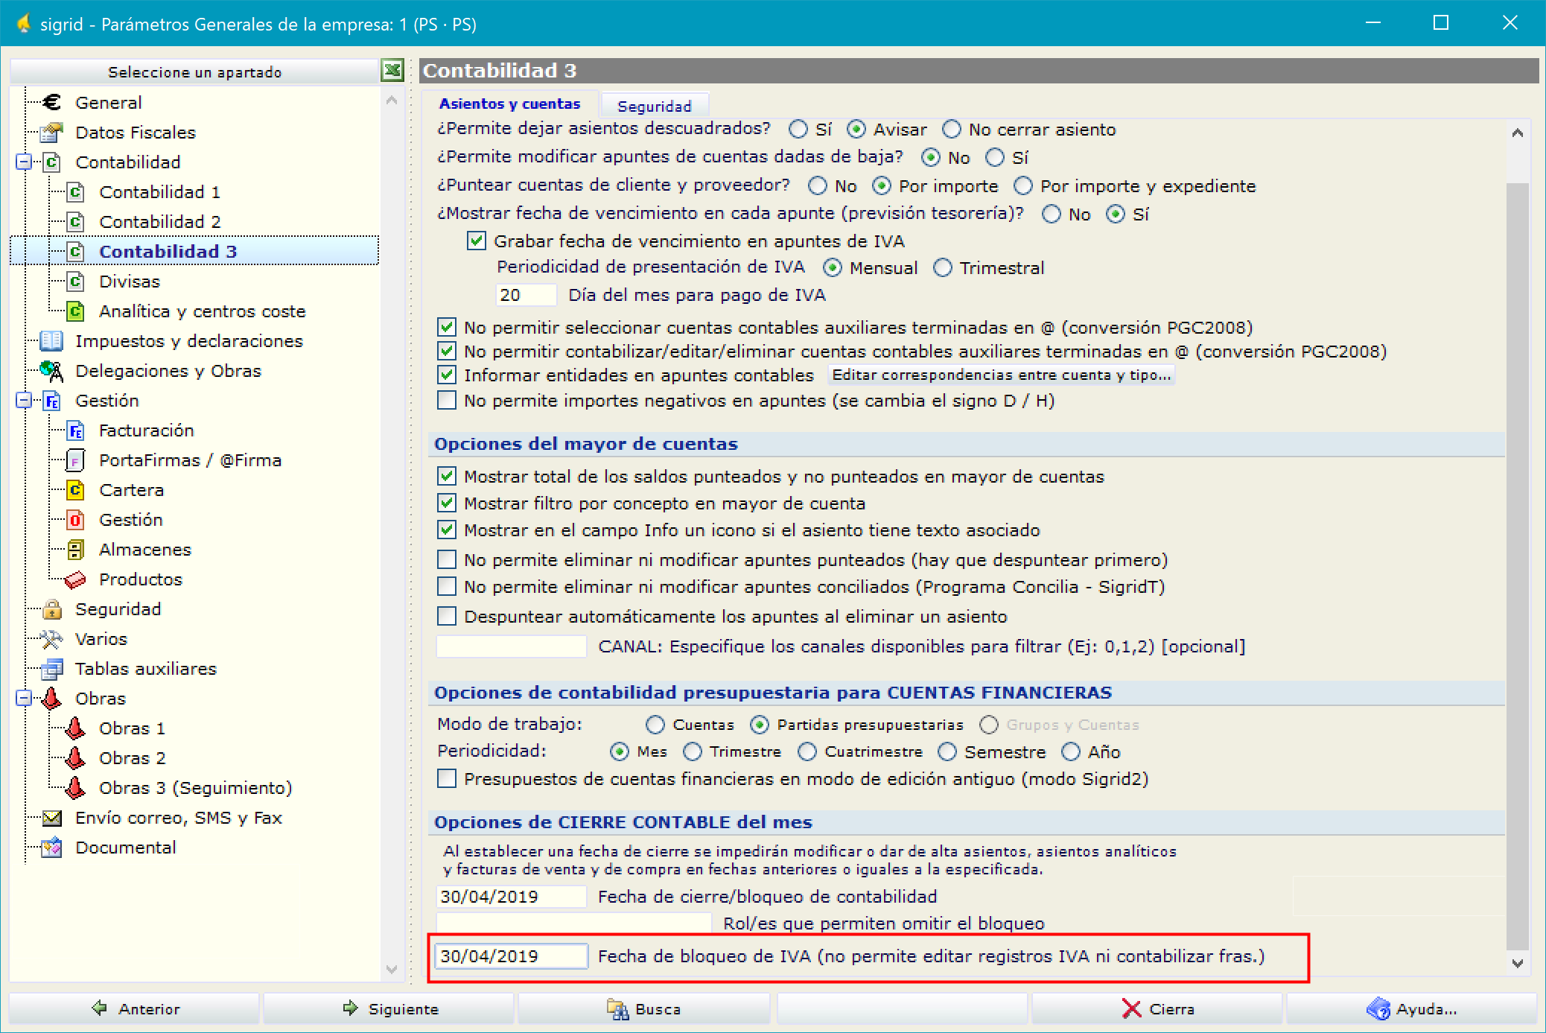Click the 'Fecha de bloqueo de IVA' date field
This screenshot has height=1033, width=1546.
point(512,956)
